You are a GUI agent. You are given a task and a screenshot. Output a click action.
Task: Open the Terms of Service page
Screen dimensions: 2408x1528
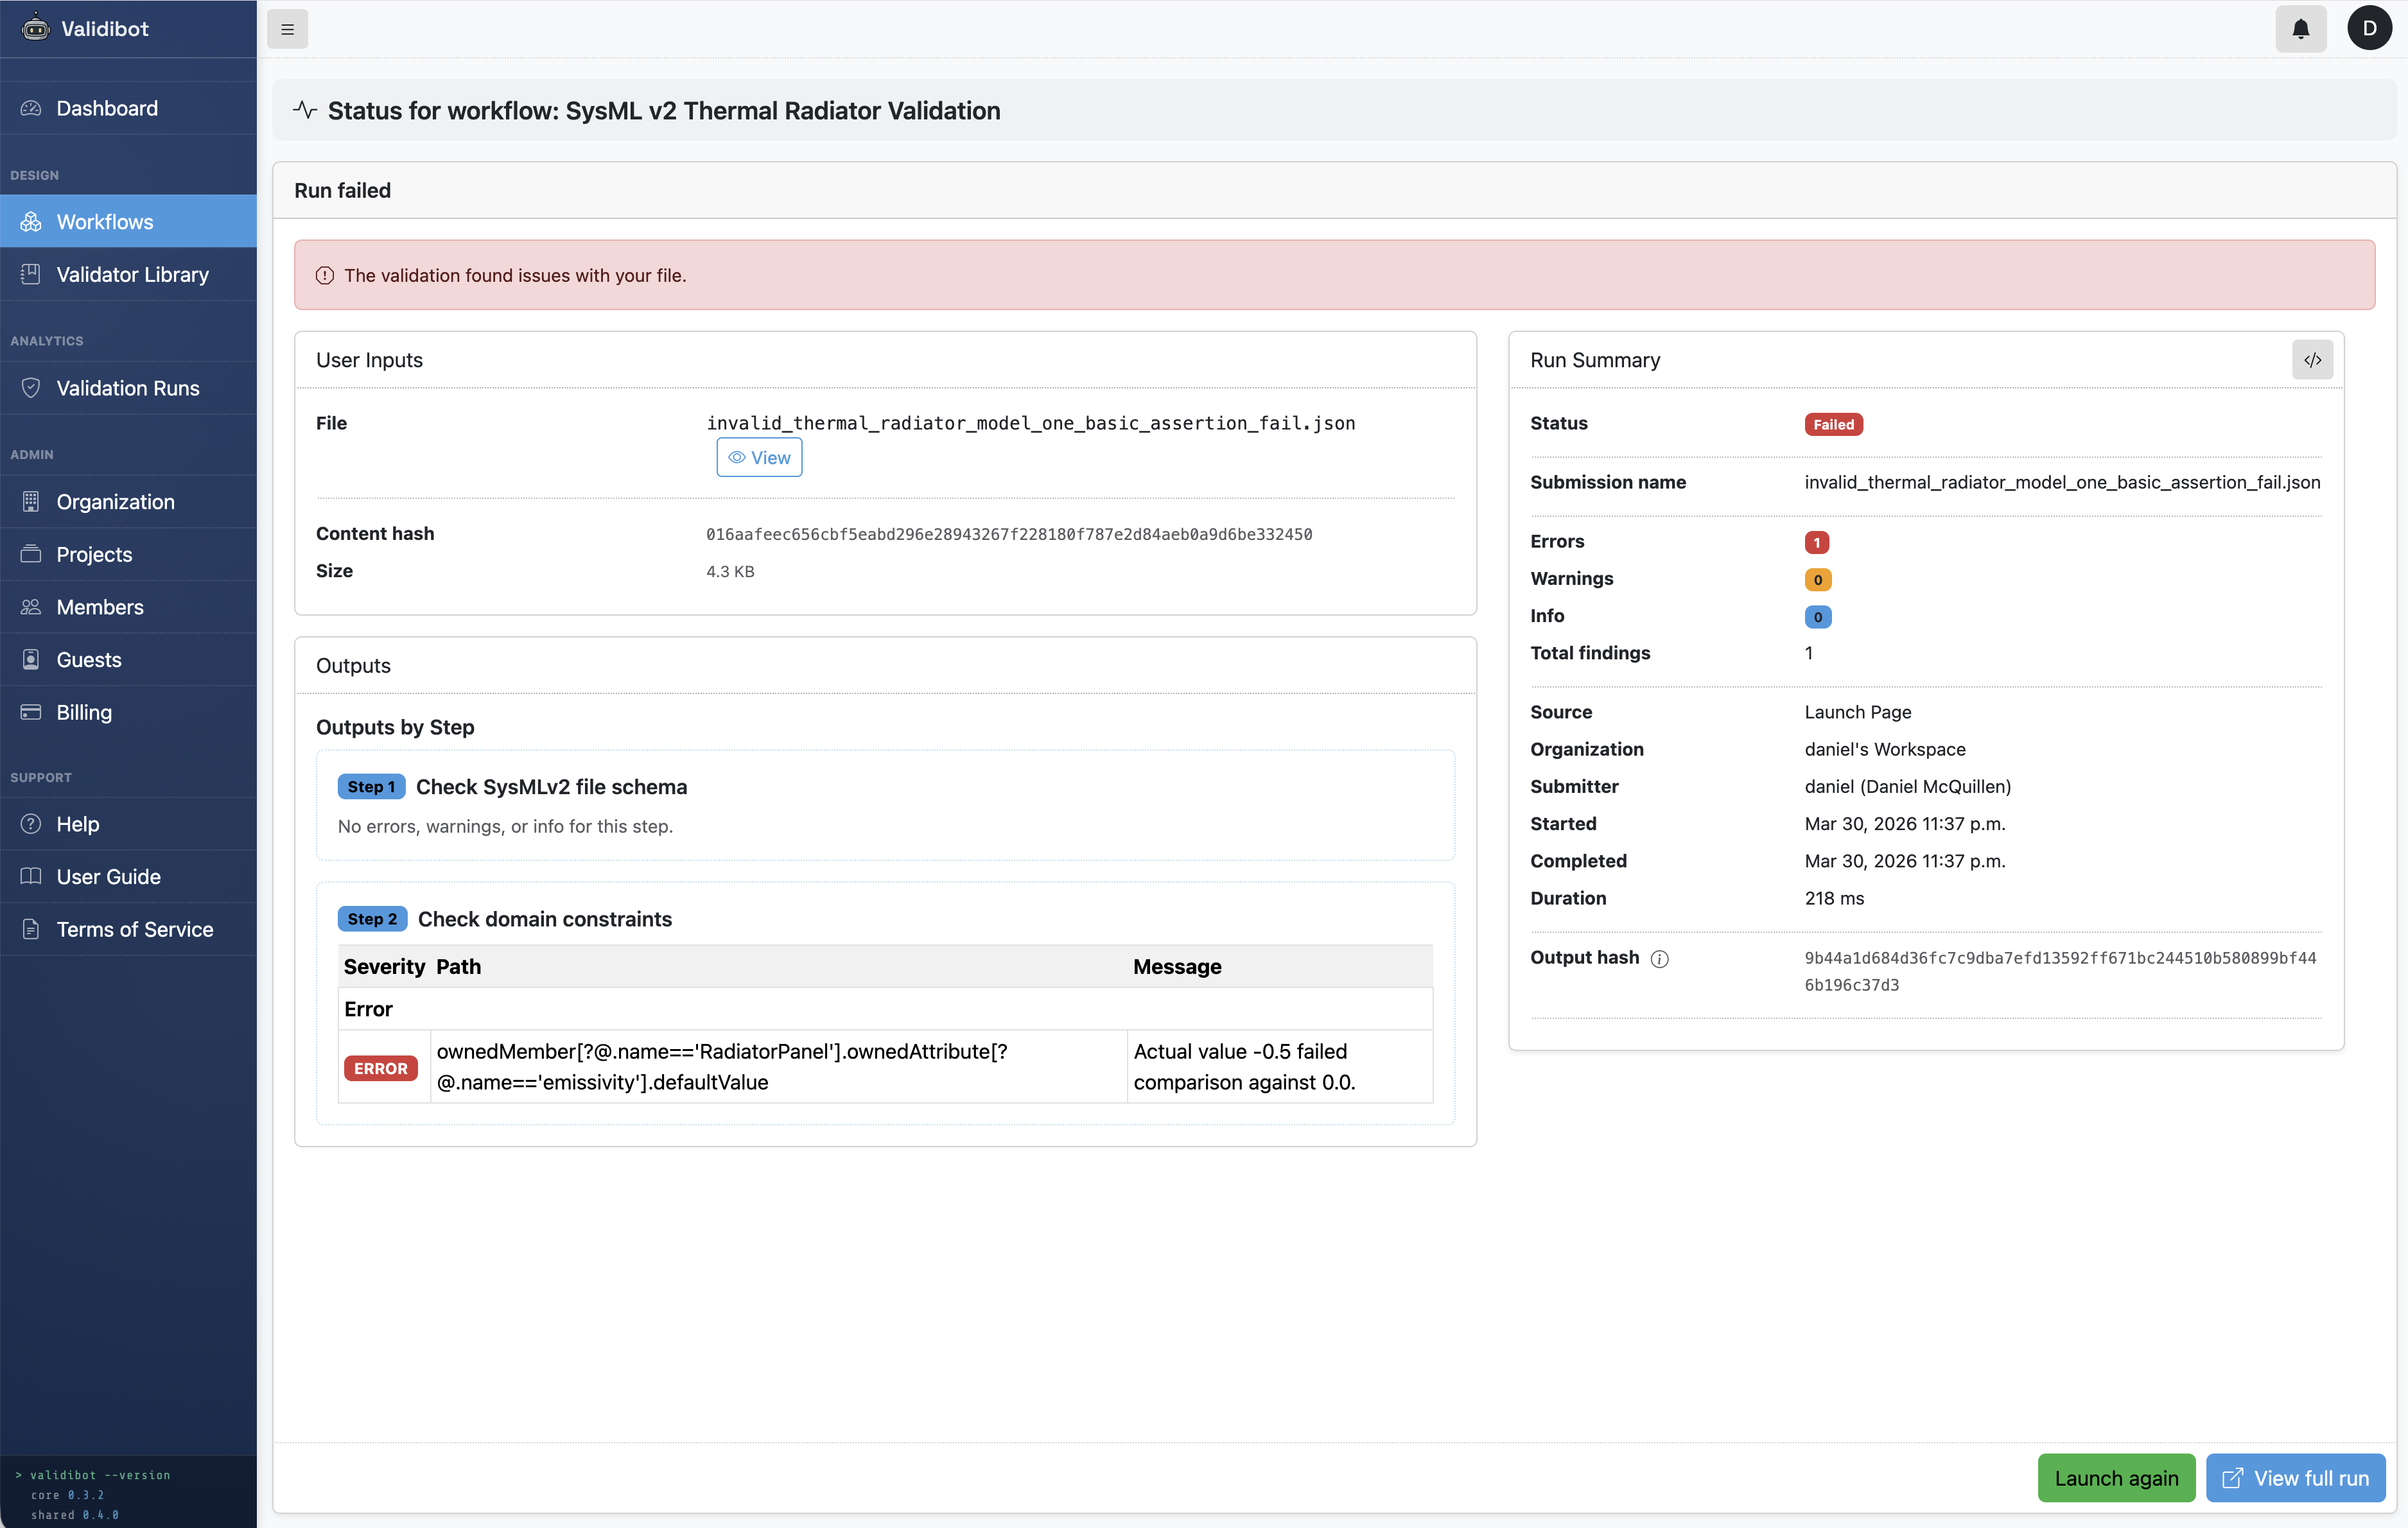tap(134, 929)
